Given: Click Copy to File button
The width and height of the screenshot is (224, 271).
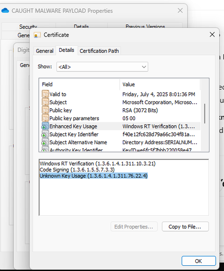Looking at the screenshot, I should point(186,226).
